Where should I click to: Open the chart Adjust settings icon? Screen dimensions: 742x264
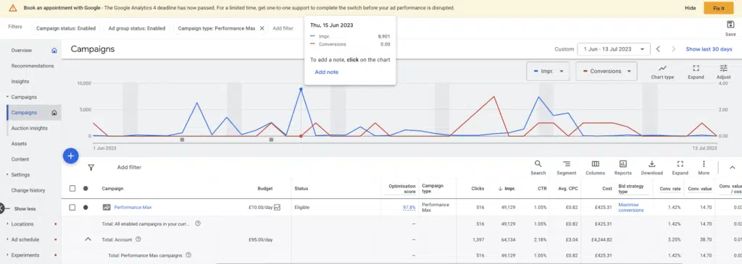[723, 69]
